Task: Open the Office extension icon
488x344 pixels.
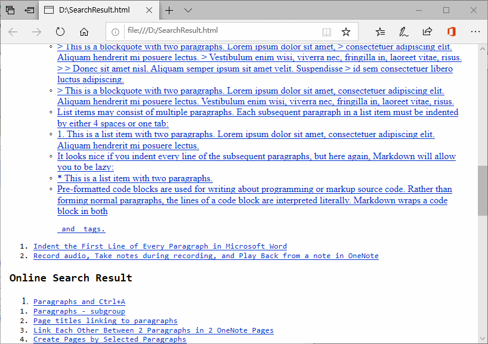Action: (451, 32)
